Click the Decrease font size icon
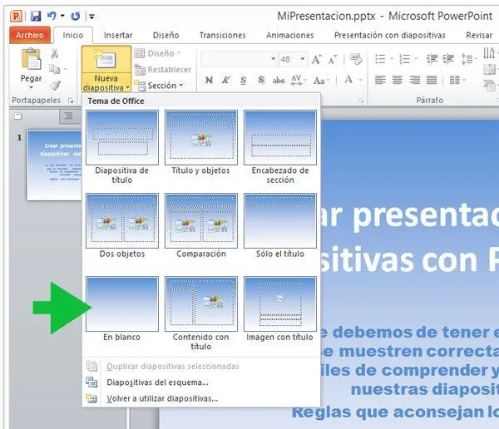Image resolution: width=499 pixels, height=429 pixels. pyautogui.click(x=333, y=60)
